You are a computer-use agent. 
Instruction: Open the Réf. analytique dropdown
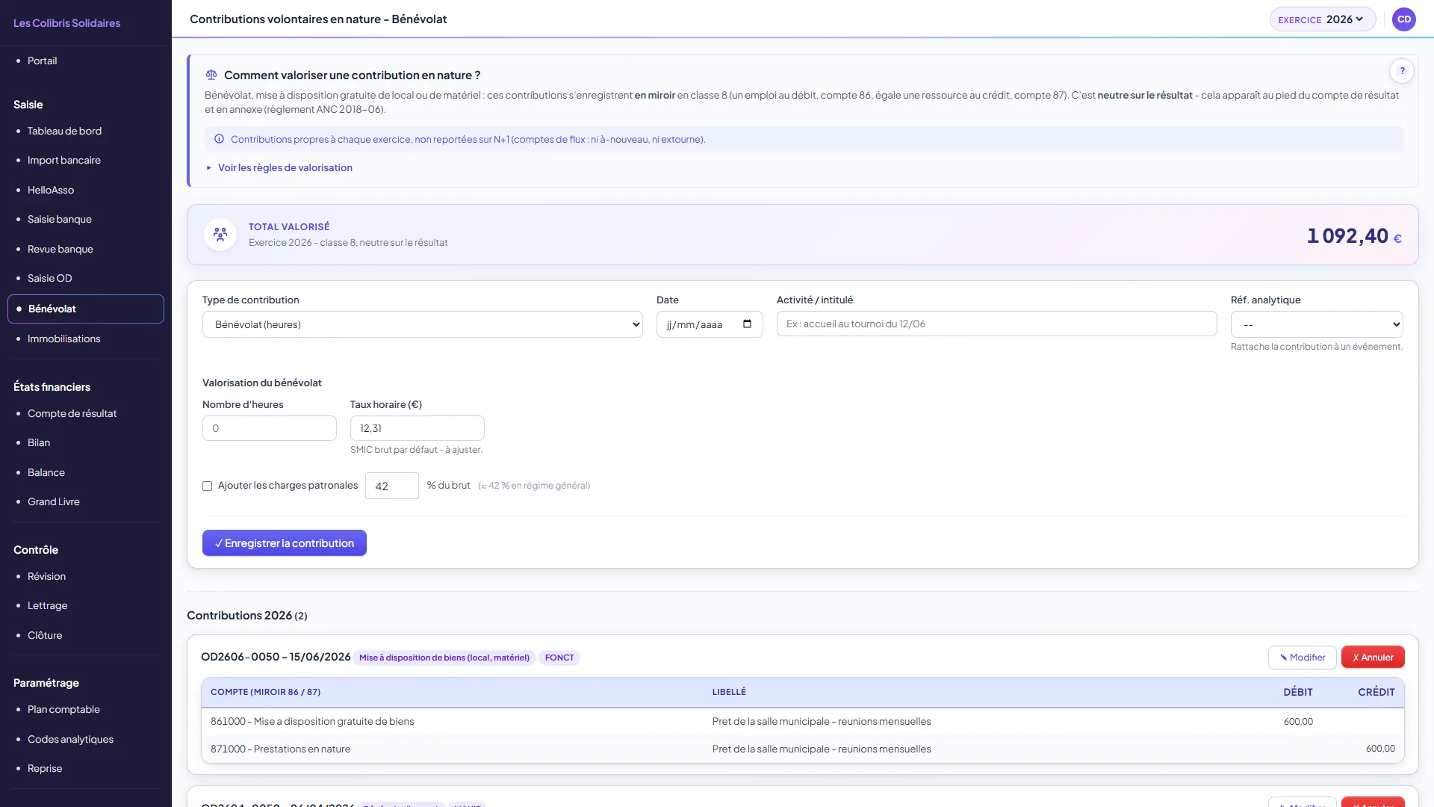pyautogui.click(x=1317, y=324)
